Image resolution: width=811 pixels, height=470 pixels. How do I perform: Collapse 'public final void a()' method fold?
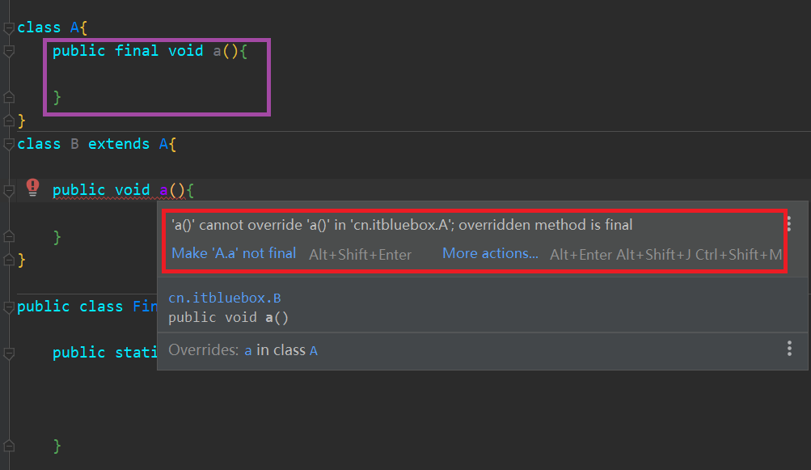9,51
